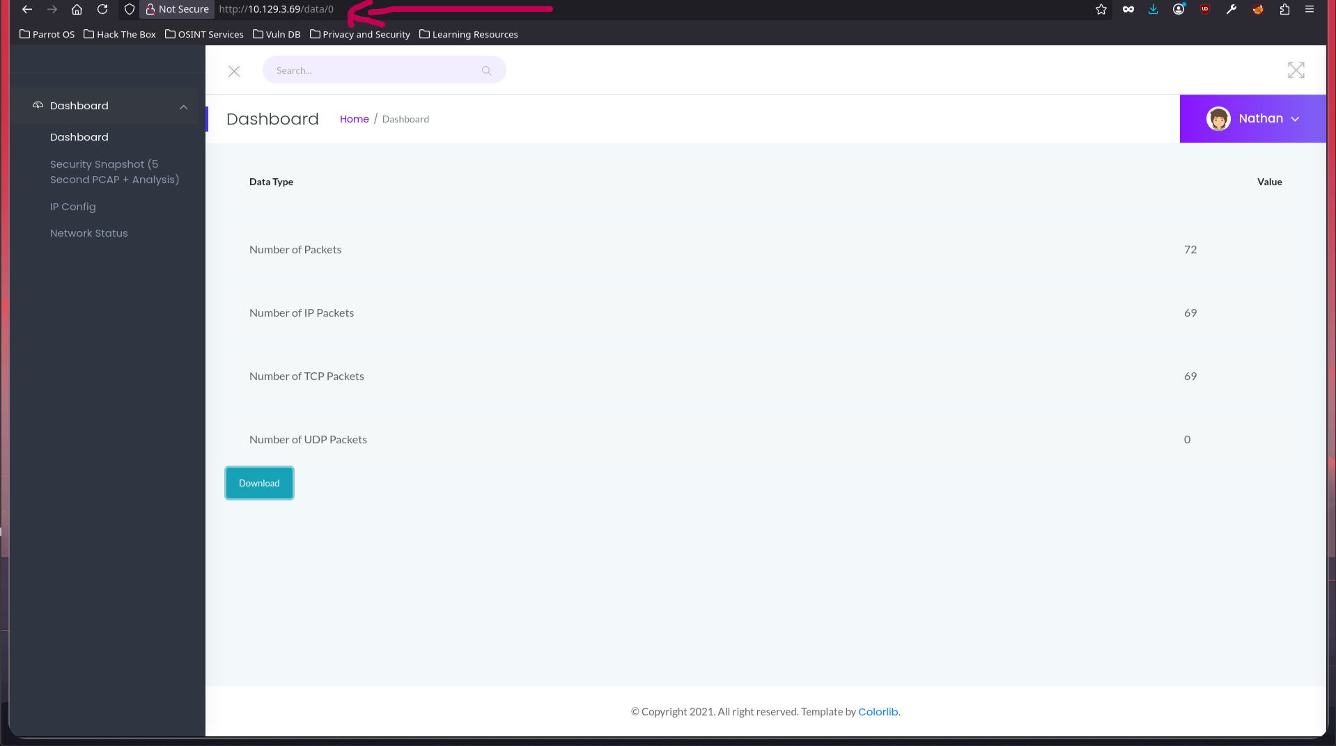This screenshot has height=746, width=1336.
Task: Open the Colorlib footer link
Action: point(878,711)
